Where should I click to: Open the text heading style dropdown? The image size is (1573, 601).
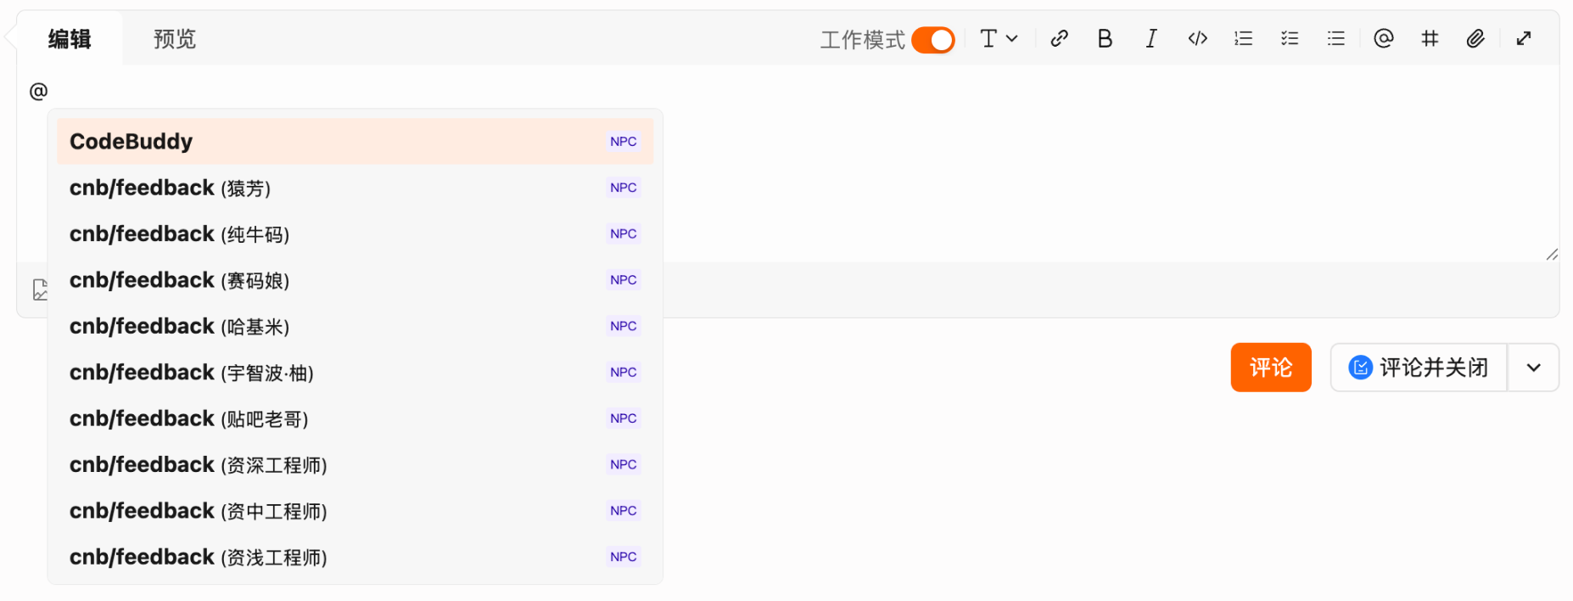click(x=999, y=38)
